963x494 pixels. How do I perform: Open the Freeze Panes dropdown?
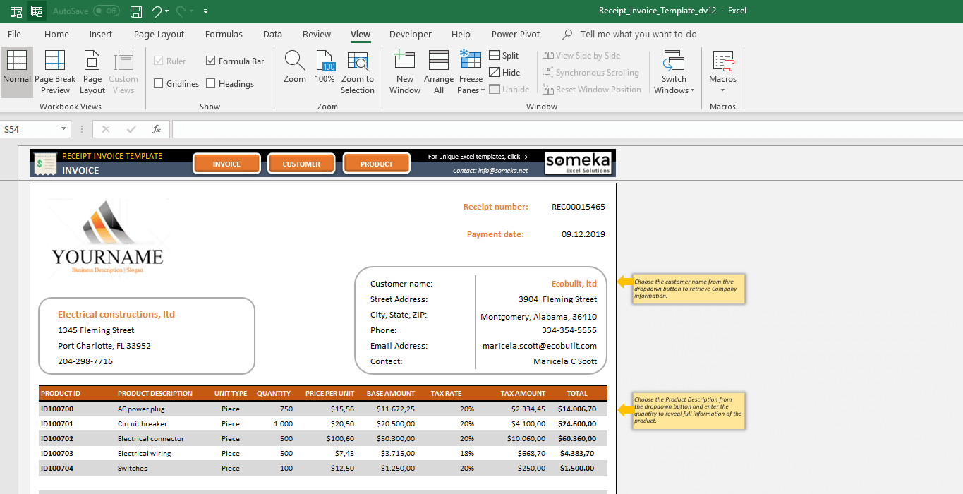(471, 71)
